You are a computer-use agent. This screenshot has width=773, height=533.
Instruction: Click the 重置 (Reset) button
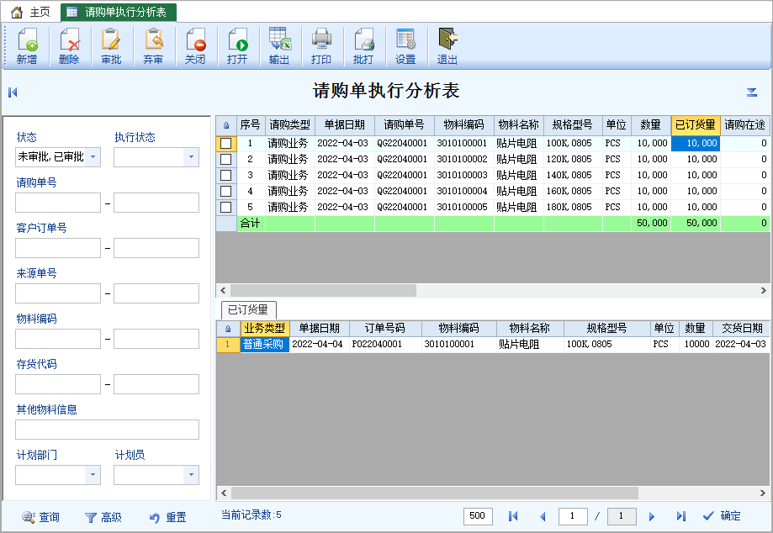point(167,517)
